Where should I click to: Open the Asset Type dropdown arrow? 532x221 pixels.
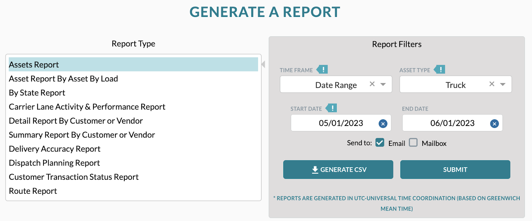tap(503, 84)
